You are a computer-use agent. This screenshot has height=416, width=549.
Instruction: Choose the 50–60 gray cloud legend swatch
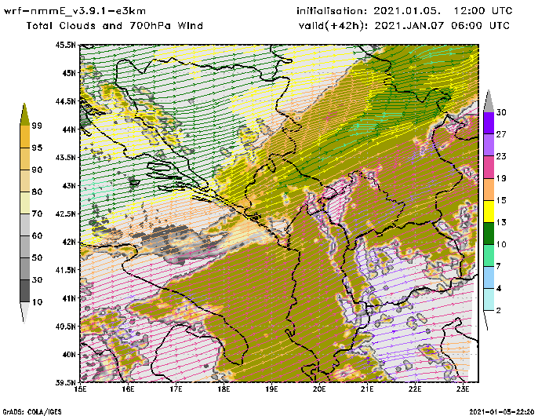[x=24, y=247]
